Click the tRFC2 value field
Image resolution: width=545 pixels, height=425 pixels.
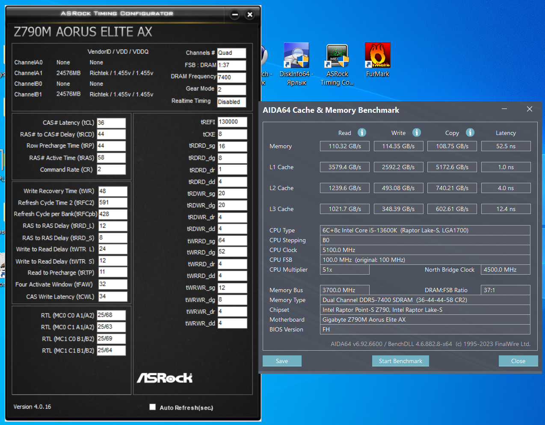pos(113,203)
